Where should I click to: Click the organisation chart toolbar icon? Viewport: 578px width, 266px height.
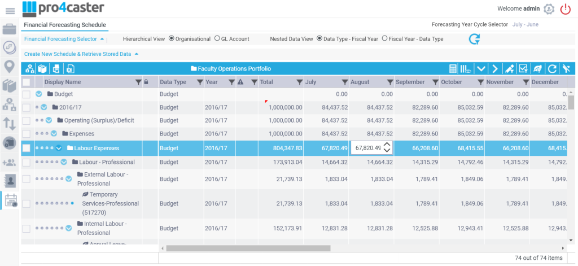click(30, 69)
